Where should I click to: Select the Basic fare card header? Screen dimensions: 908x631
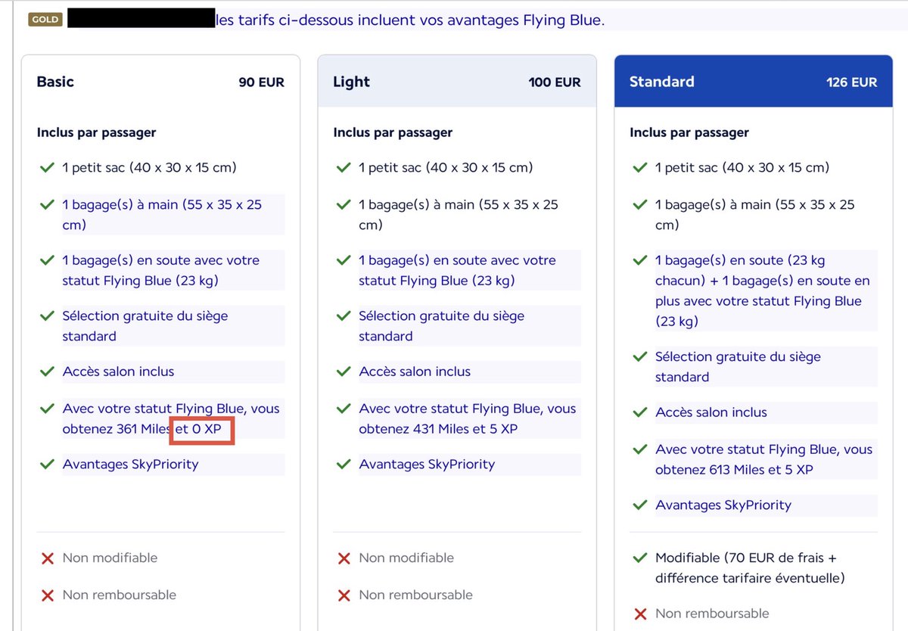160,82
